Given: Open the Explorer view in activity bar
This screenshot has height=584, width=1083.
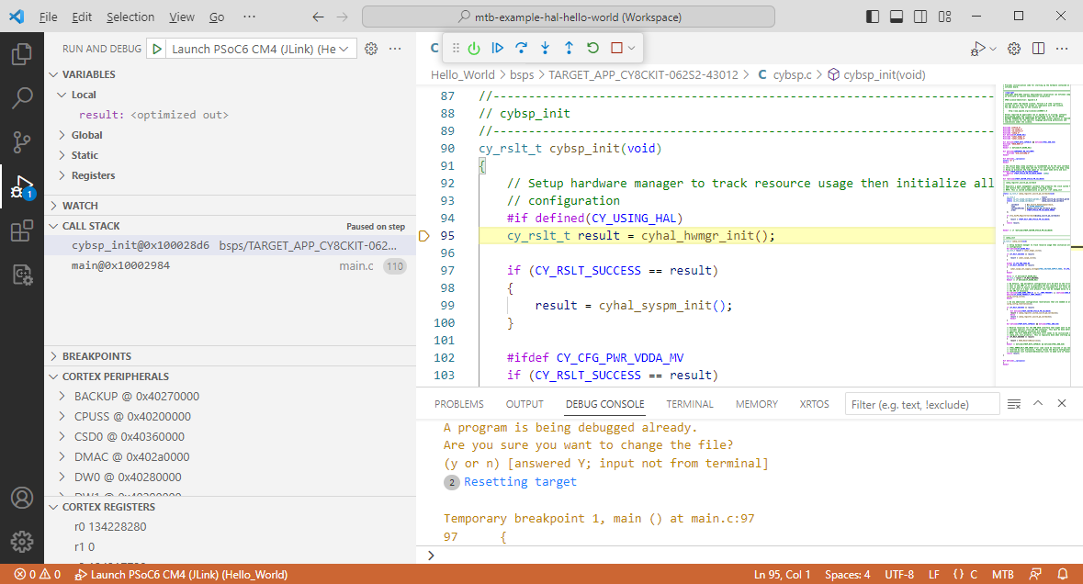Looking at the screenshot, I should [21, 54].
